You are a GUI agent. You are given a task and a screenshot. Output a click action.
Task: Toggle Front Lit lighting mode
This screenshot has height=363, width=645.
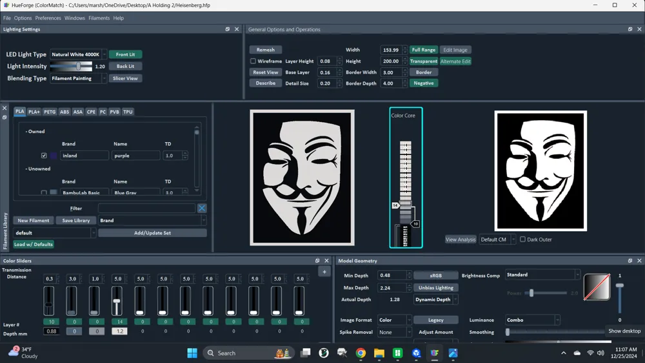126,54
